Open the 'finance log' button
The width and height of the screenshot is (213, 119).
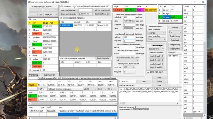33,75
